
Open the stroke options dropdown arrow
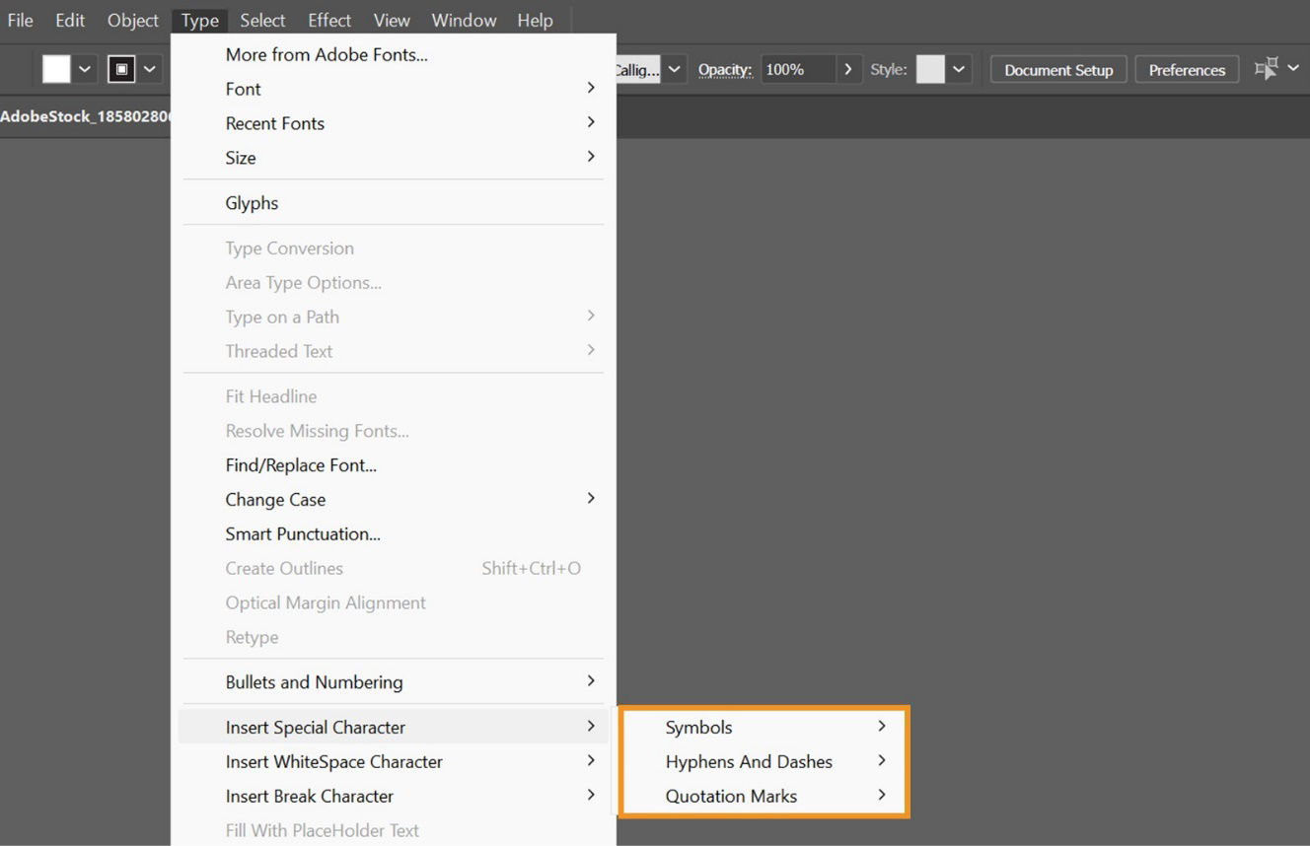[148, 68]
